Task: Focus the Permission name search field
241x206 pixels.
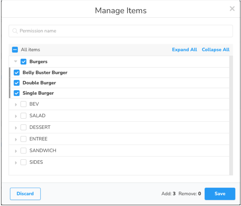Action: 124,31
